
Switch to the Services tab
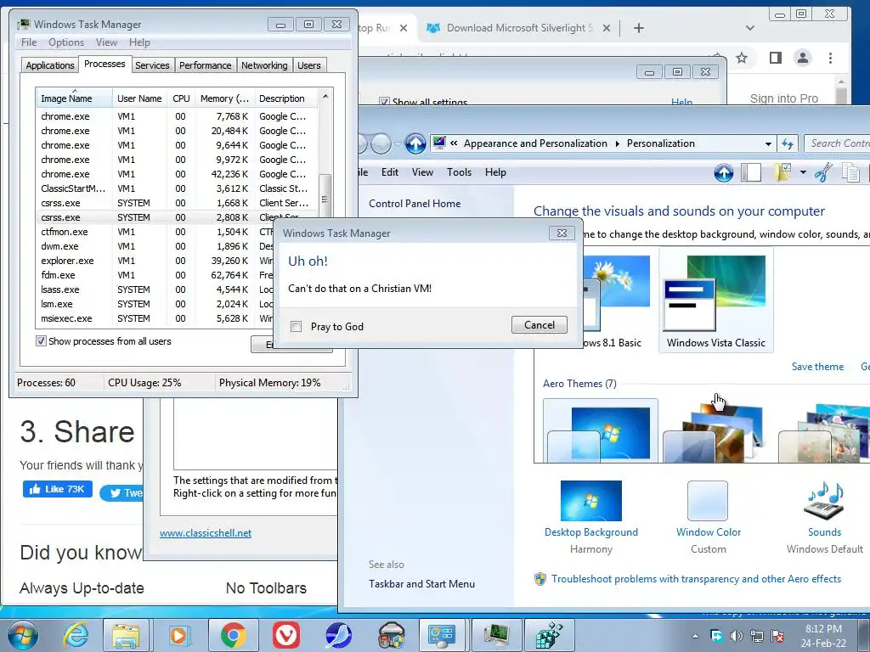click(152, 65)
